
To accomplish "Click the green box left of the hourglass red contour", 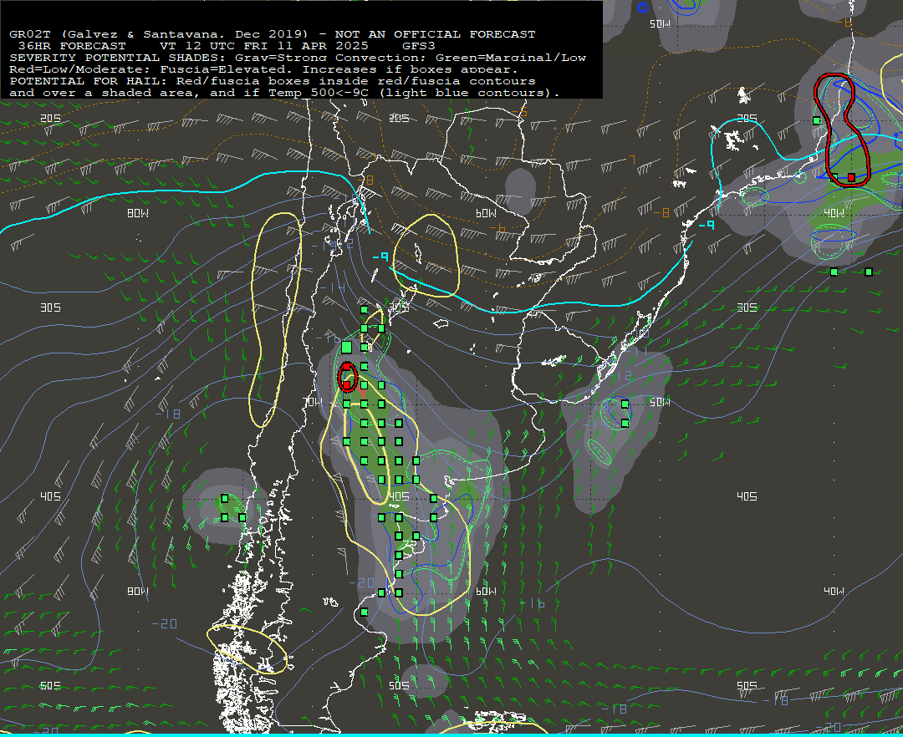I will [x=817, y=120].
